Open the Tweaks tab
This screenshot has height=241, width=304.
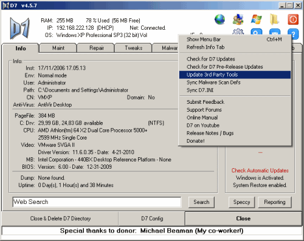coord(133,48)
